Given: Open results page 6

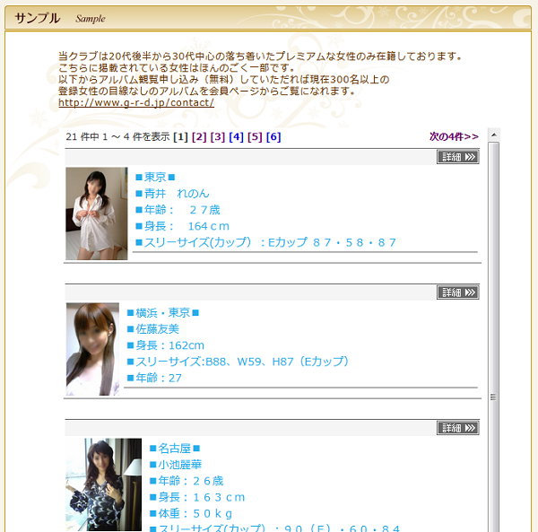Looking at the screenshot, I should pos(273,137).
